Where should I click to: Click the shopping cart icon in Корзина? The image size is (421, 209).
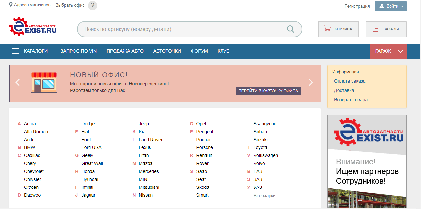tap(327, 29)
